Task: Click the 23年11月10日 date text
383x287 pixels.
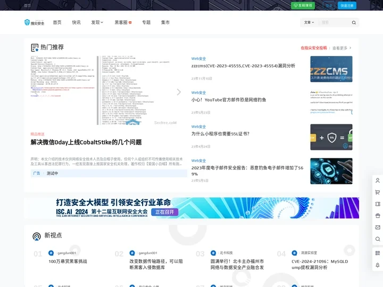Action: [x=202, y=79]
